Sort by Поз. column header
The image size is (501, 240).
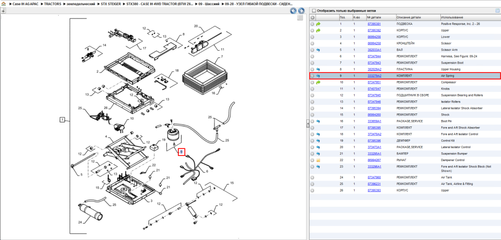click(345, 17)
